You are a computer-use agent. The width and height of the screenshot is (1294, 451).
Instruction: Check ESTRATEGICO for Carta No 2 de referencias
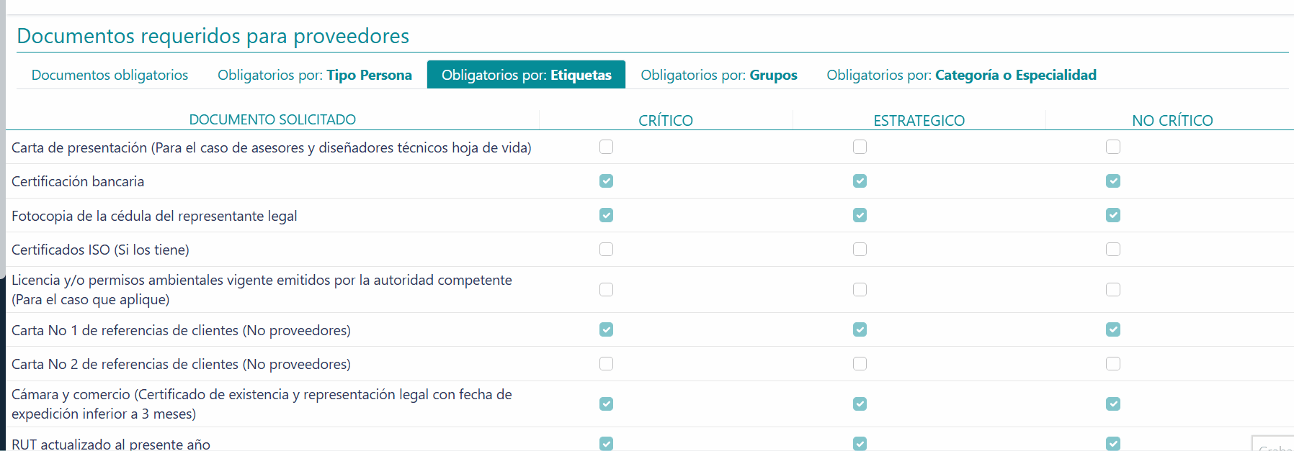point(860,364)
